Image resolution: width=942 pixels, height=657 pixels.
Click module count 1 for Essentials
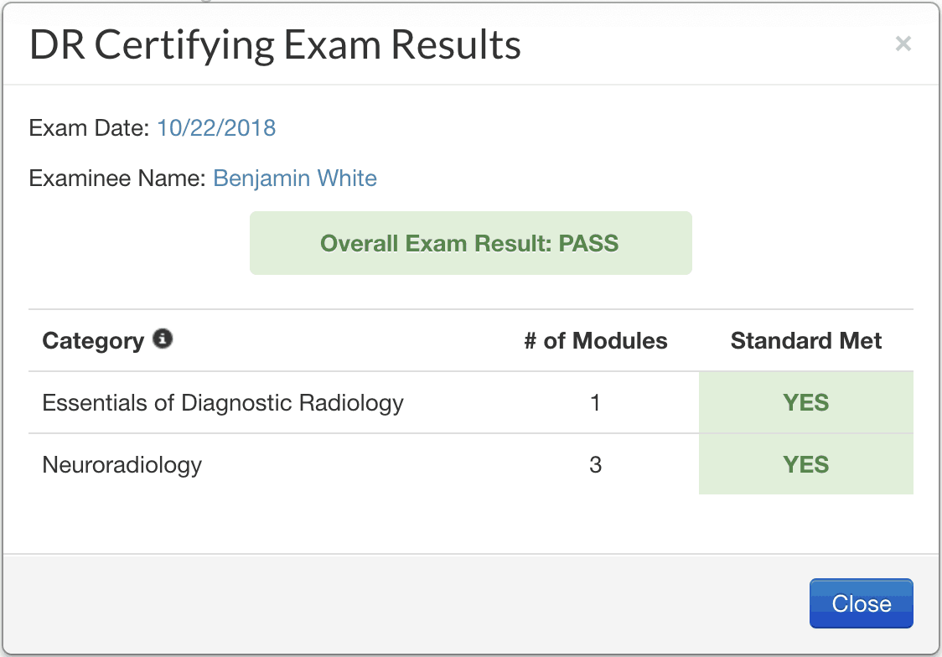[595, 403]
